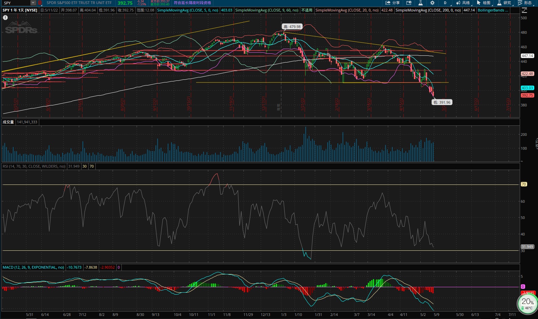Click the 5/2 date label on time axis
This screenshot has height=319, width=538.
423,315
